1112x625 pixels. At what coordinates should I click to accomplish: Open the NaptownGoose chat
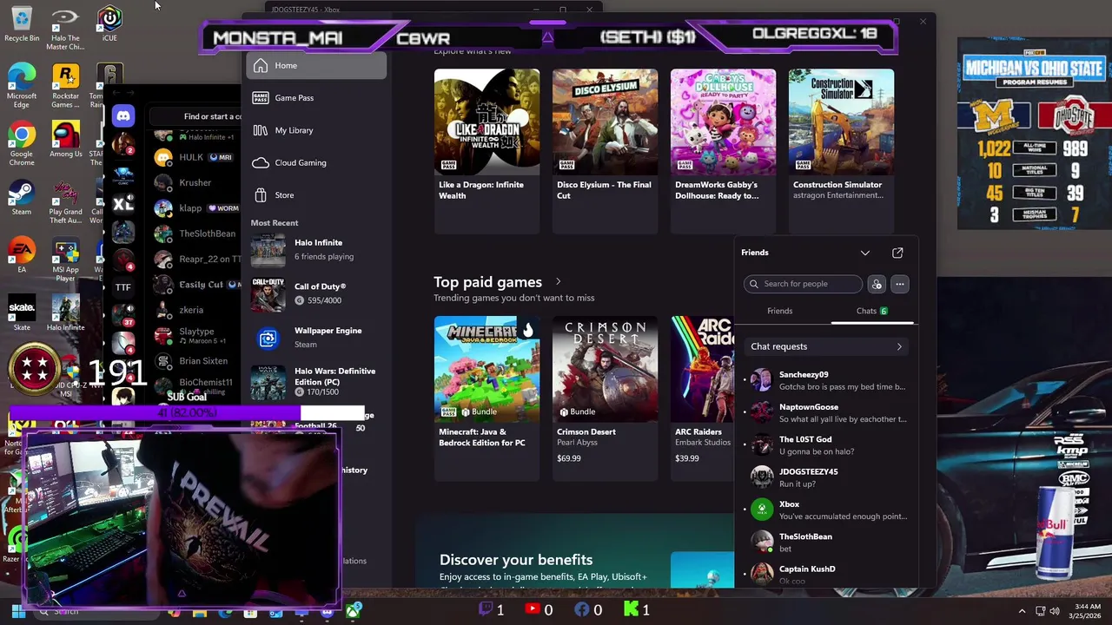(x=825, y=412)
